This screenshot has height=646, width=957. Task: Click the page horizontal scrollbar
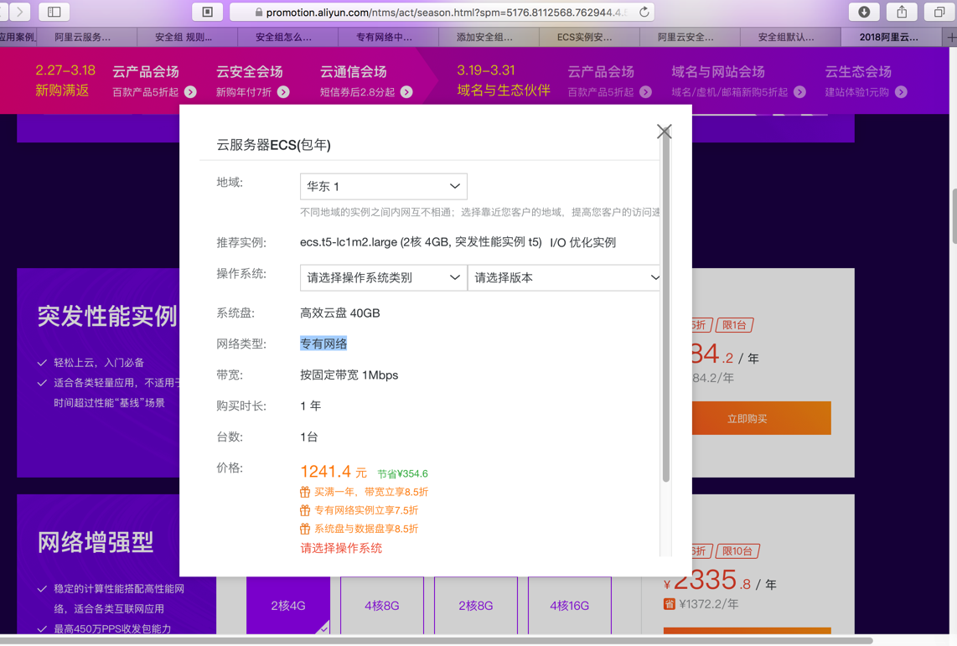437,640
